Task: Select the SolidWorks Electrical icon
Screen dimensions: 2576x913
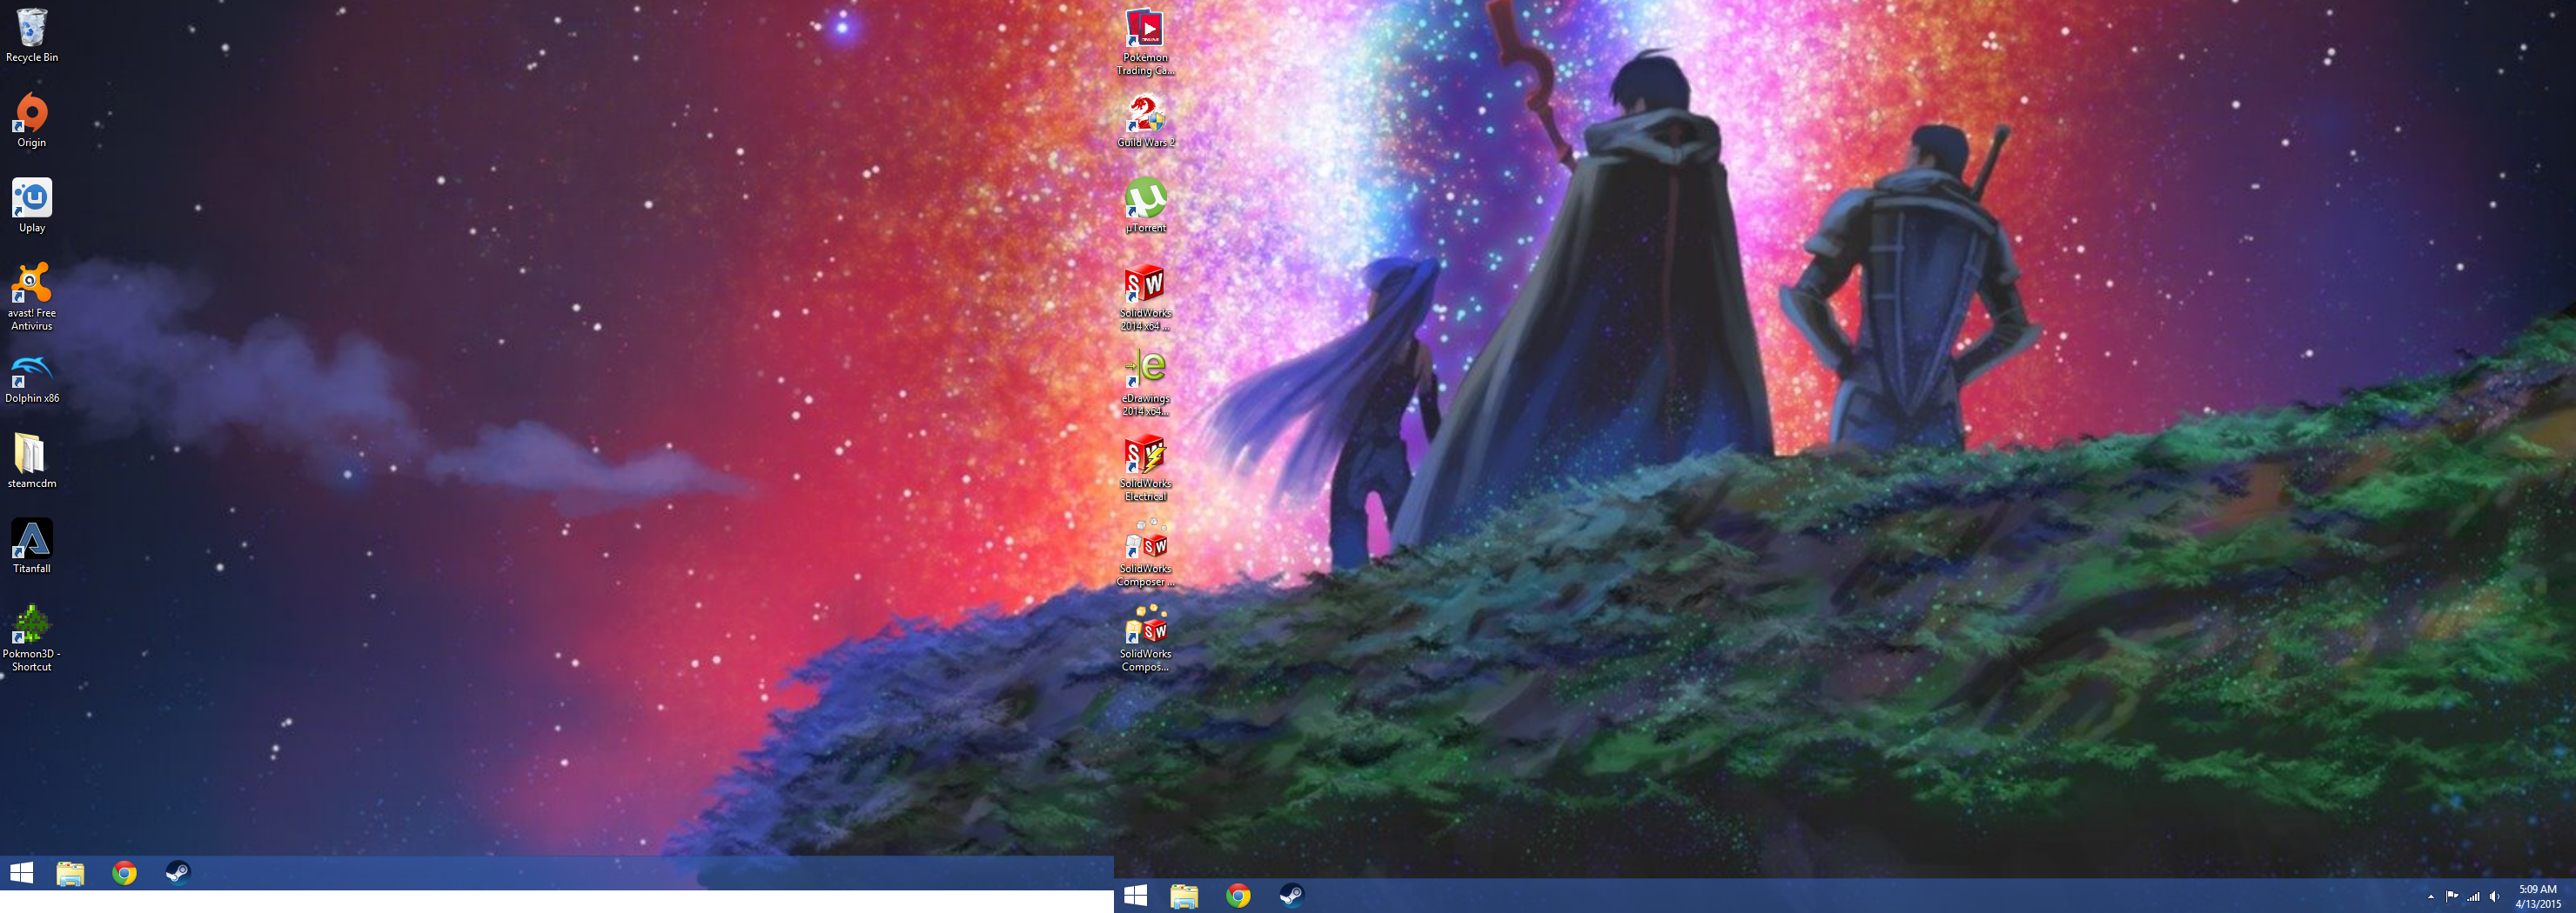Action: (x=1145, y=468)
